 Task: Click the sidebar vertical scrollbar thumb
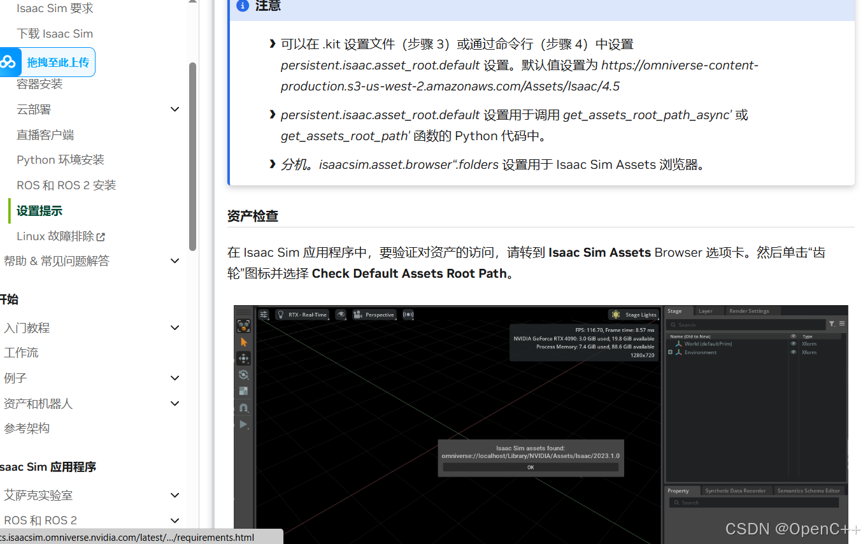pos(193,157)
